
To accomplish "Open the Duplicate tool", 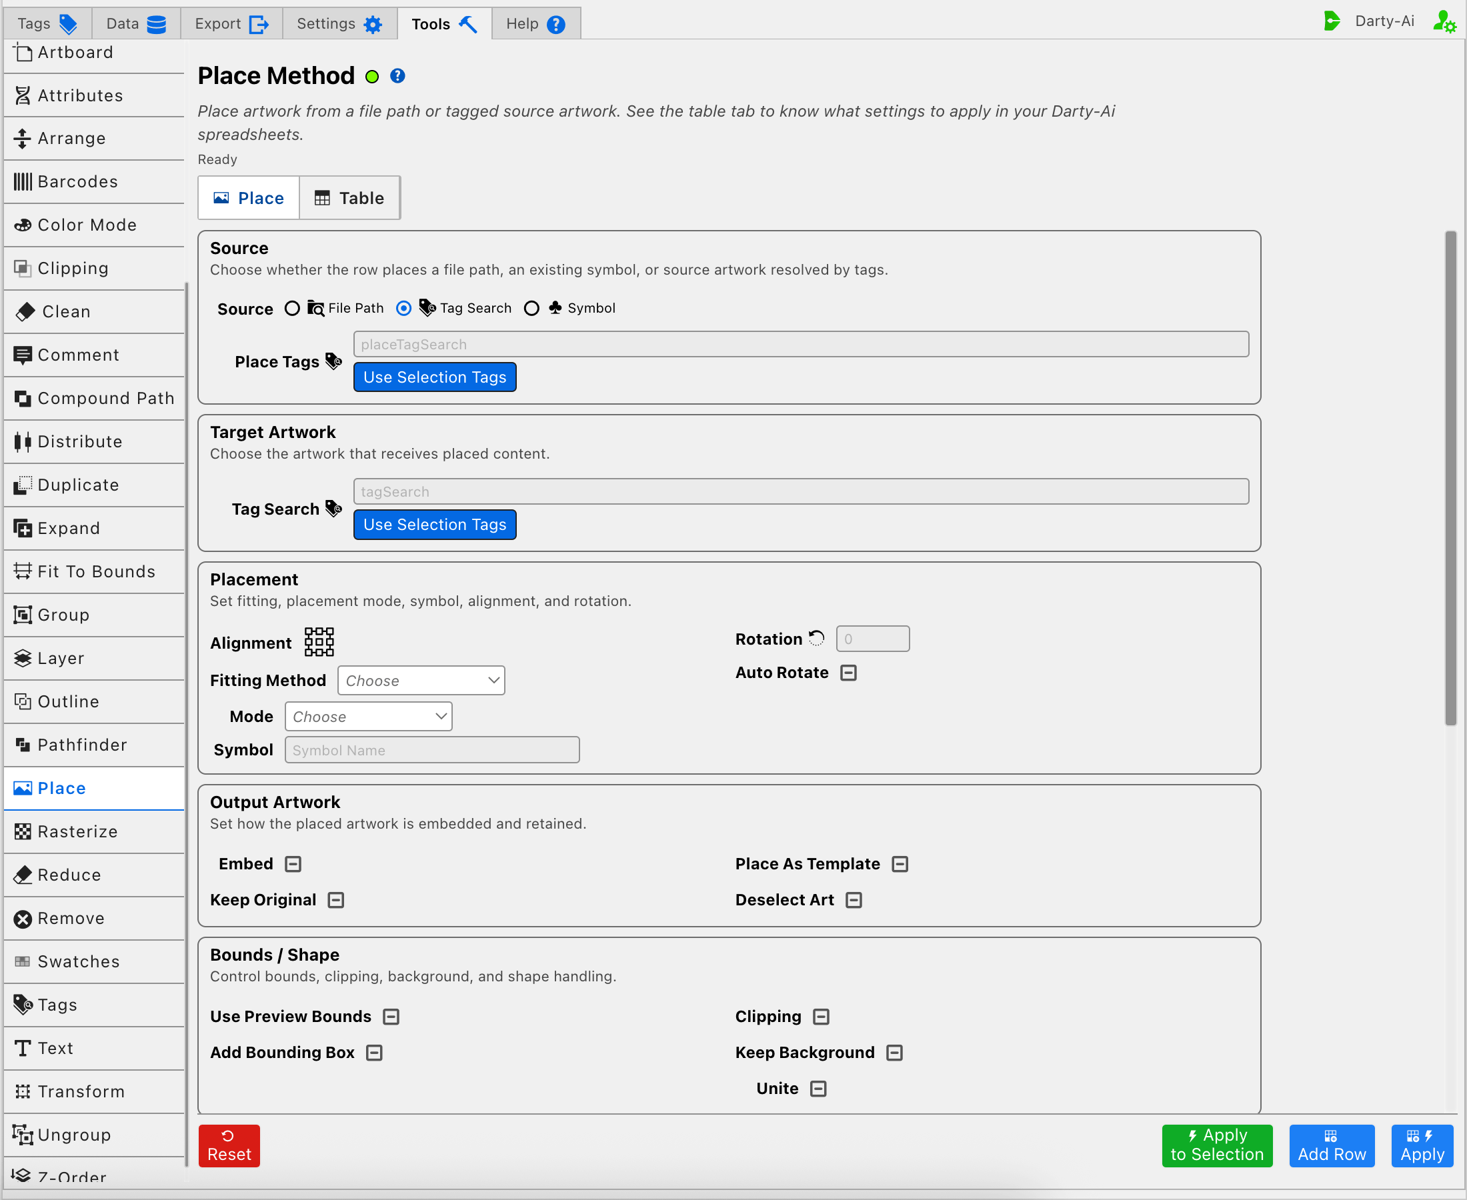I will 94,485.
